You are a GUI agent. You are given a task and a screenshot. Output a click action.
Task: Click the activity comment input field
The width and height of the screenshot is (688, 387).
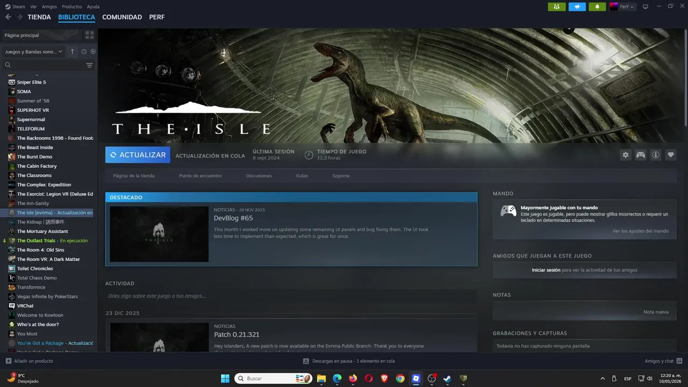[x=291, y=296]
